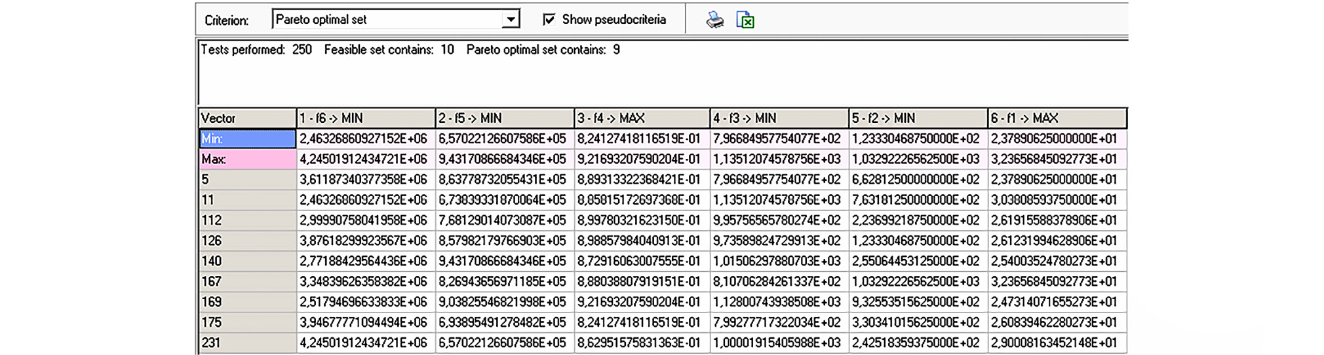This screenshot has height=355, width=1324.
Task: Click the '2 - f5 -> MIN' column header
Action: click(504, 118)
